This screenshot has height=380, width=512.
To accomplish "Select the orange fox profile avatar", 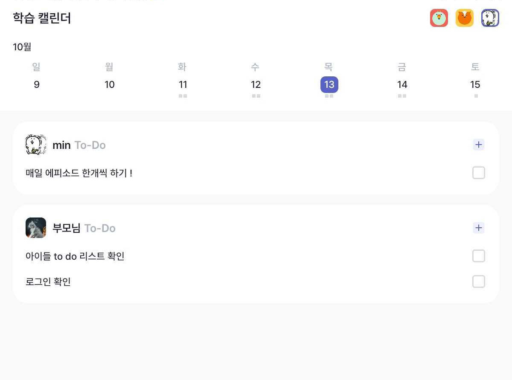I will 465,18.
